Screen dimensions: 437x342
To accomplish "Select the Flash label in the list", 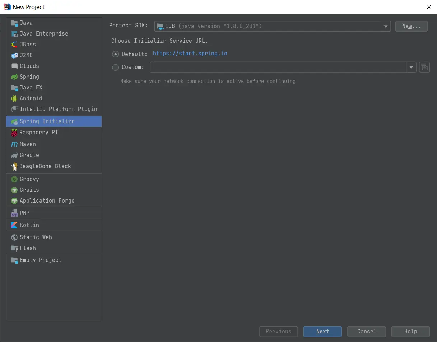I will pyautogui.click(x=28, y=248).
